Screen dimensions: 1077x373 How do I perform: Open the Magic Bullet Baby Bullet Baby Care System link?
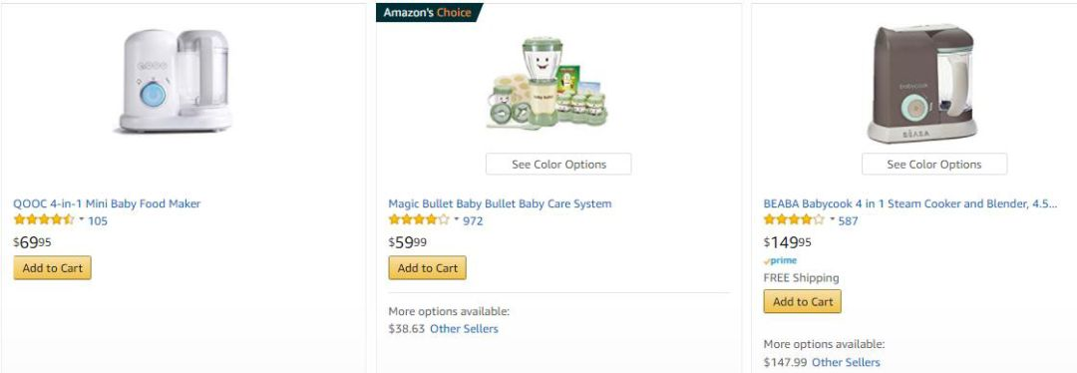pos(500,204)
